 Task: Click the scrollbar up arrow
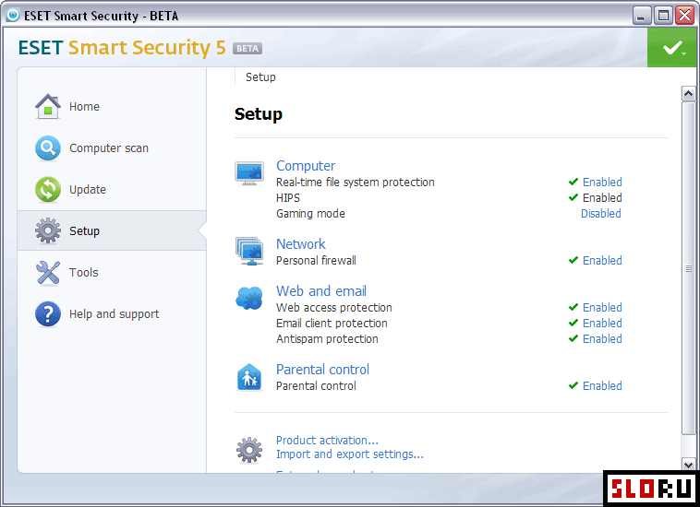(x=688, y=93)
